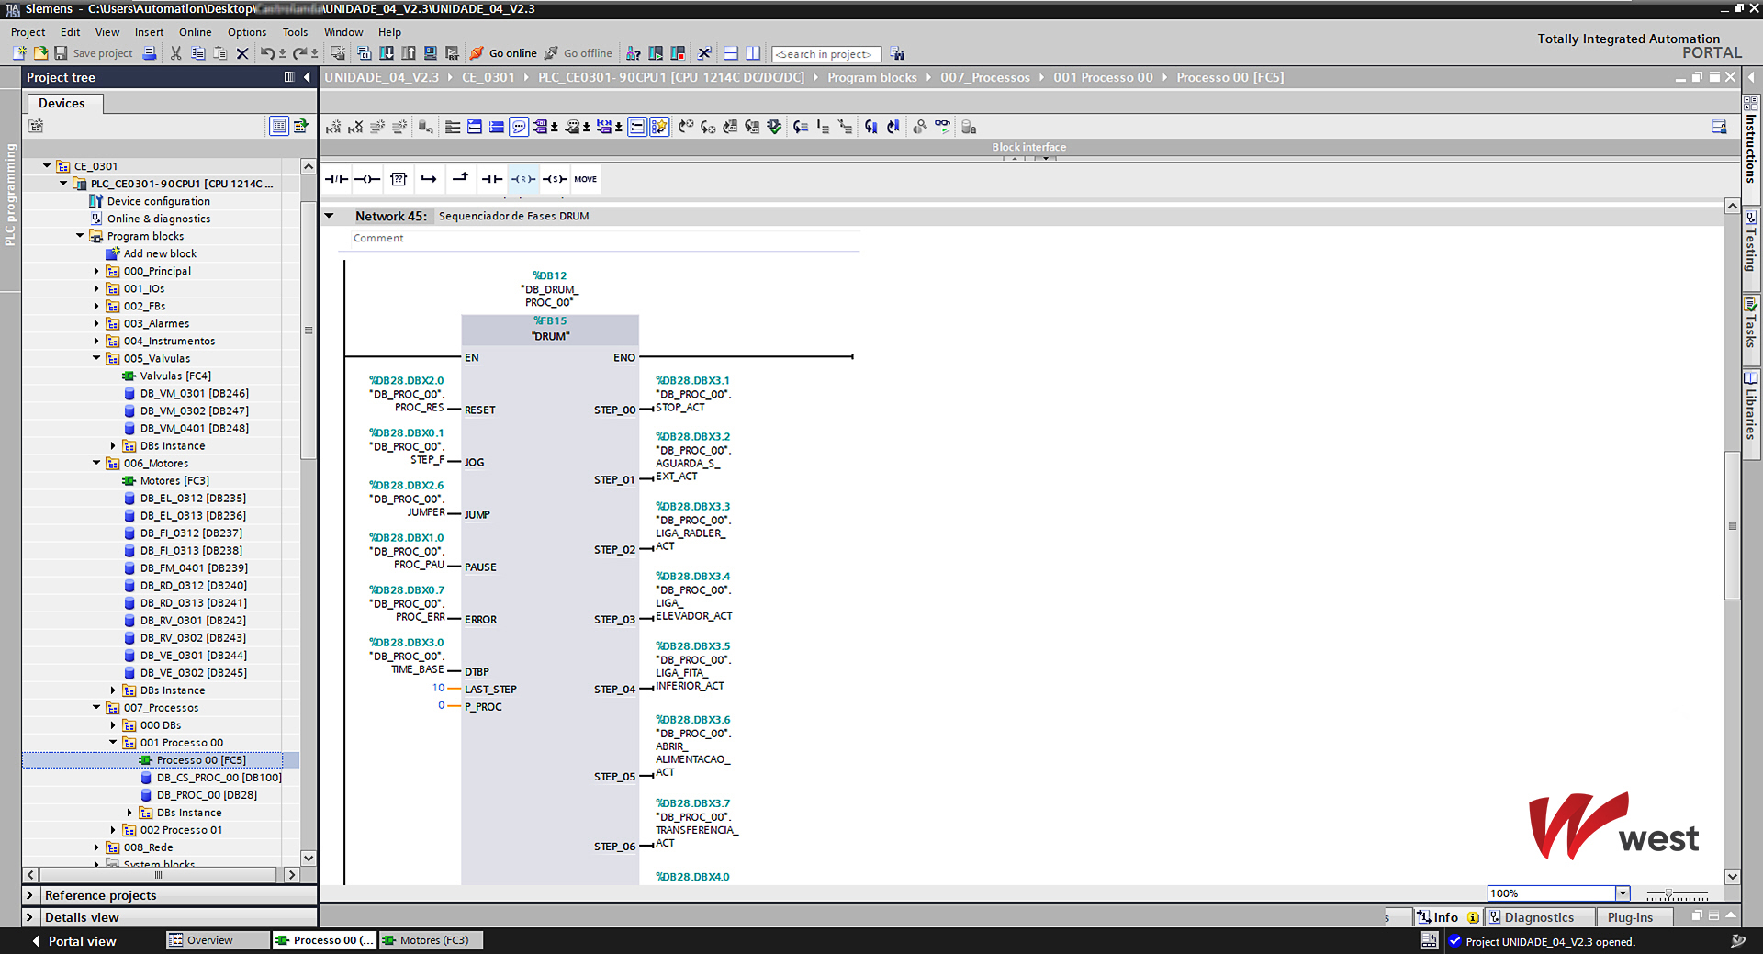Click the print icon in main toolbar
The width and height of the screenshot is (1763, 954).
pos(150,53)
